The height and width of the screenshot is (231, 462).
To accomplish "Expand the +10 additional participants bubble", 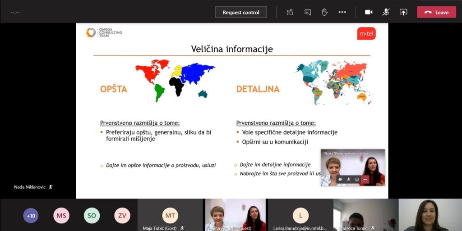I will point(31,216).
